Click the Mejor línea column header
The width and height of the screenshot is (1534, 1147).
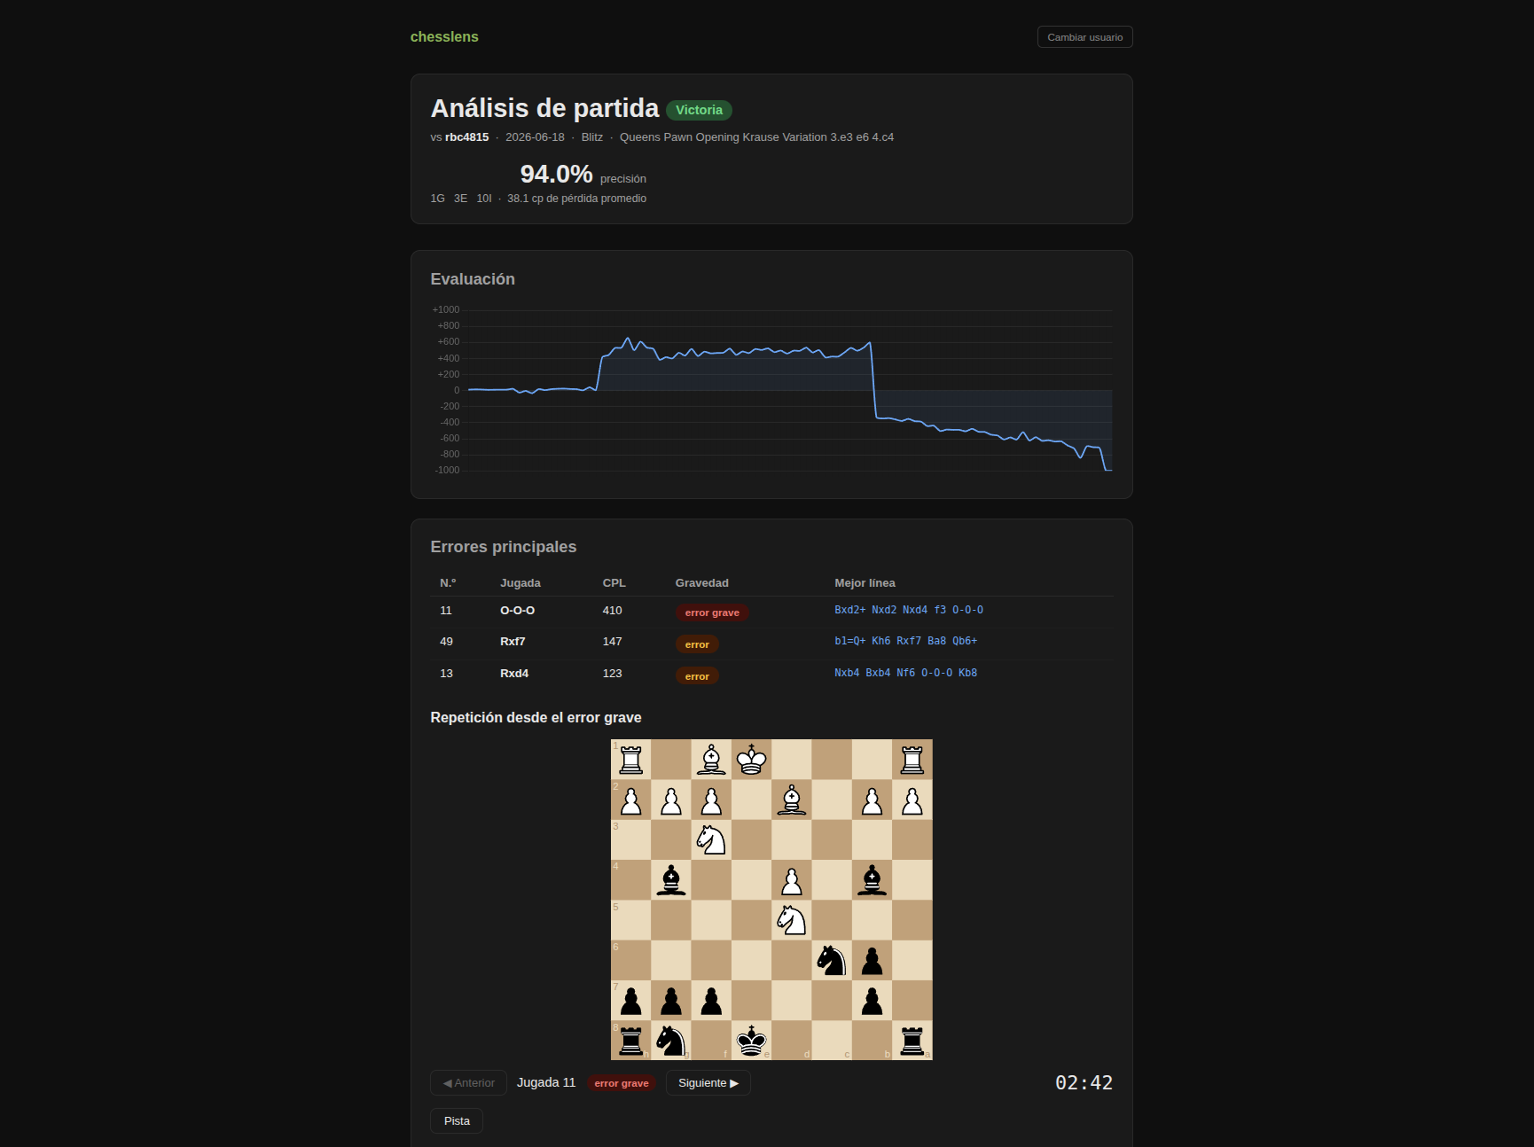pyautogui.click(x=865, y=583)
